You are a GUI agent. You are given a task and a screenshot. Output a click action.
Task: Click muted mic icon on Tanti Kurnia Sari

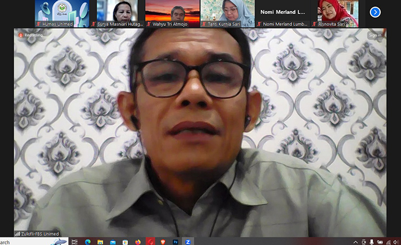pyautogui.click(x=204, y=24)
